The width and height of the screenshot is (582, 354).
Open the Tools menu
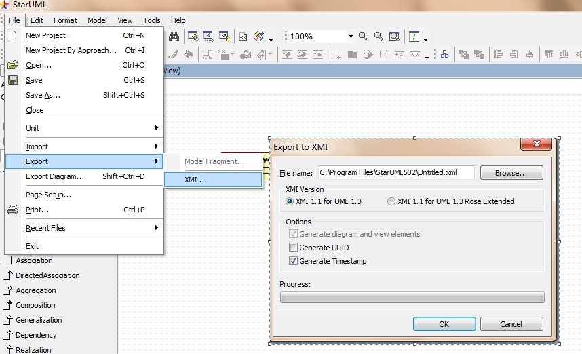152,20
